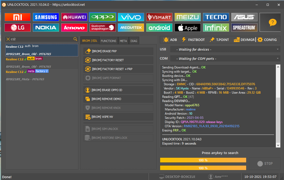Switch to the BROM | EDL tab
The width and height of the screenshot is (284, 180).
pos(90,41)
